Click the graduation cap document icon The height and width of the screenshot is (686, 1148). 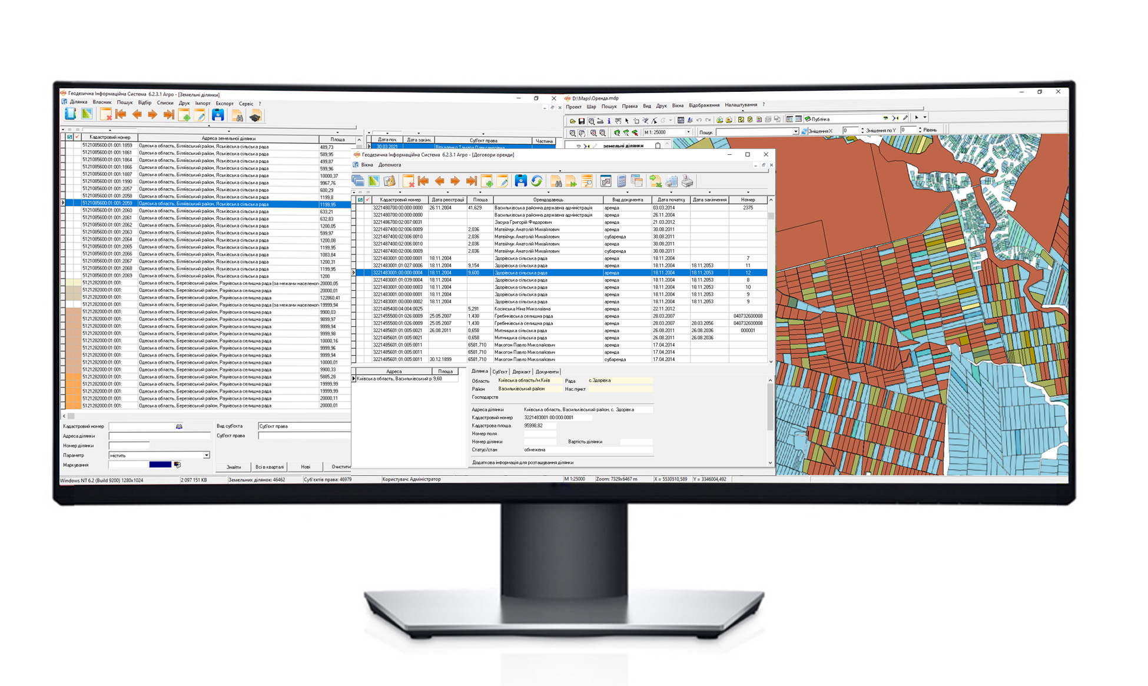coord(255,116)
